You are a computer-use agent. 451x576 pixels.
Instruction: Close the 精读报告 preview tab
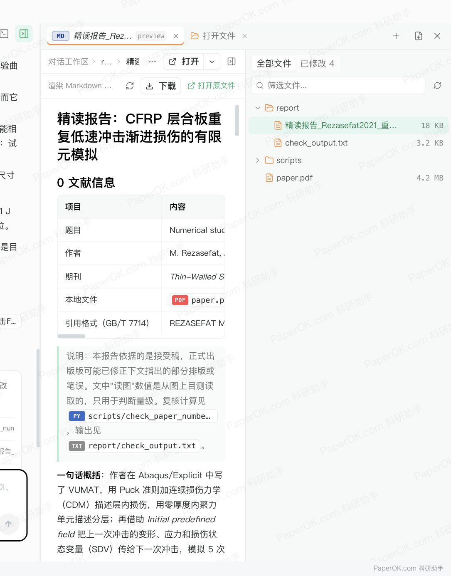tap(176, 36)
